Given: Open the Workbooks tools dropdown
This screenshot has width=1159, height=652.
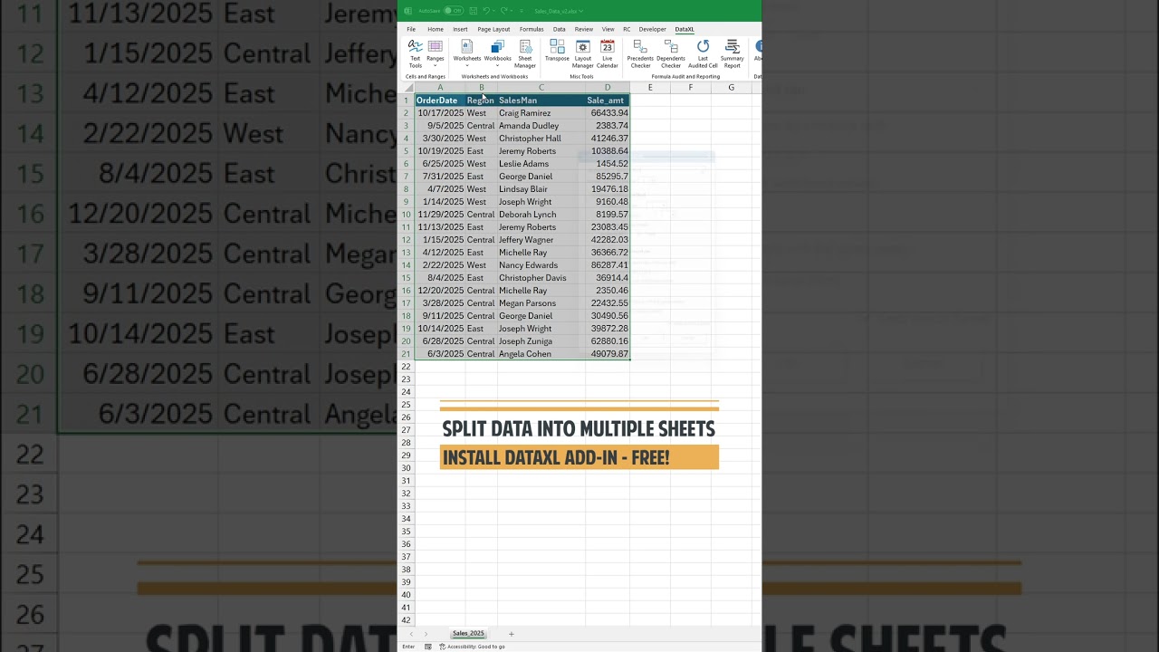Looking at the screenshot, I should pos(498,53).
